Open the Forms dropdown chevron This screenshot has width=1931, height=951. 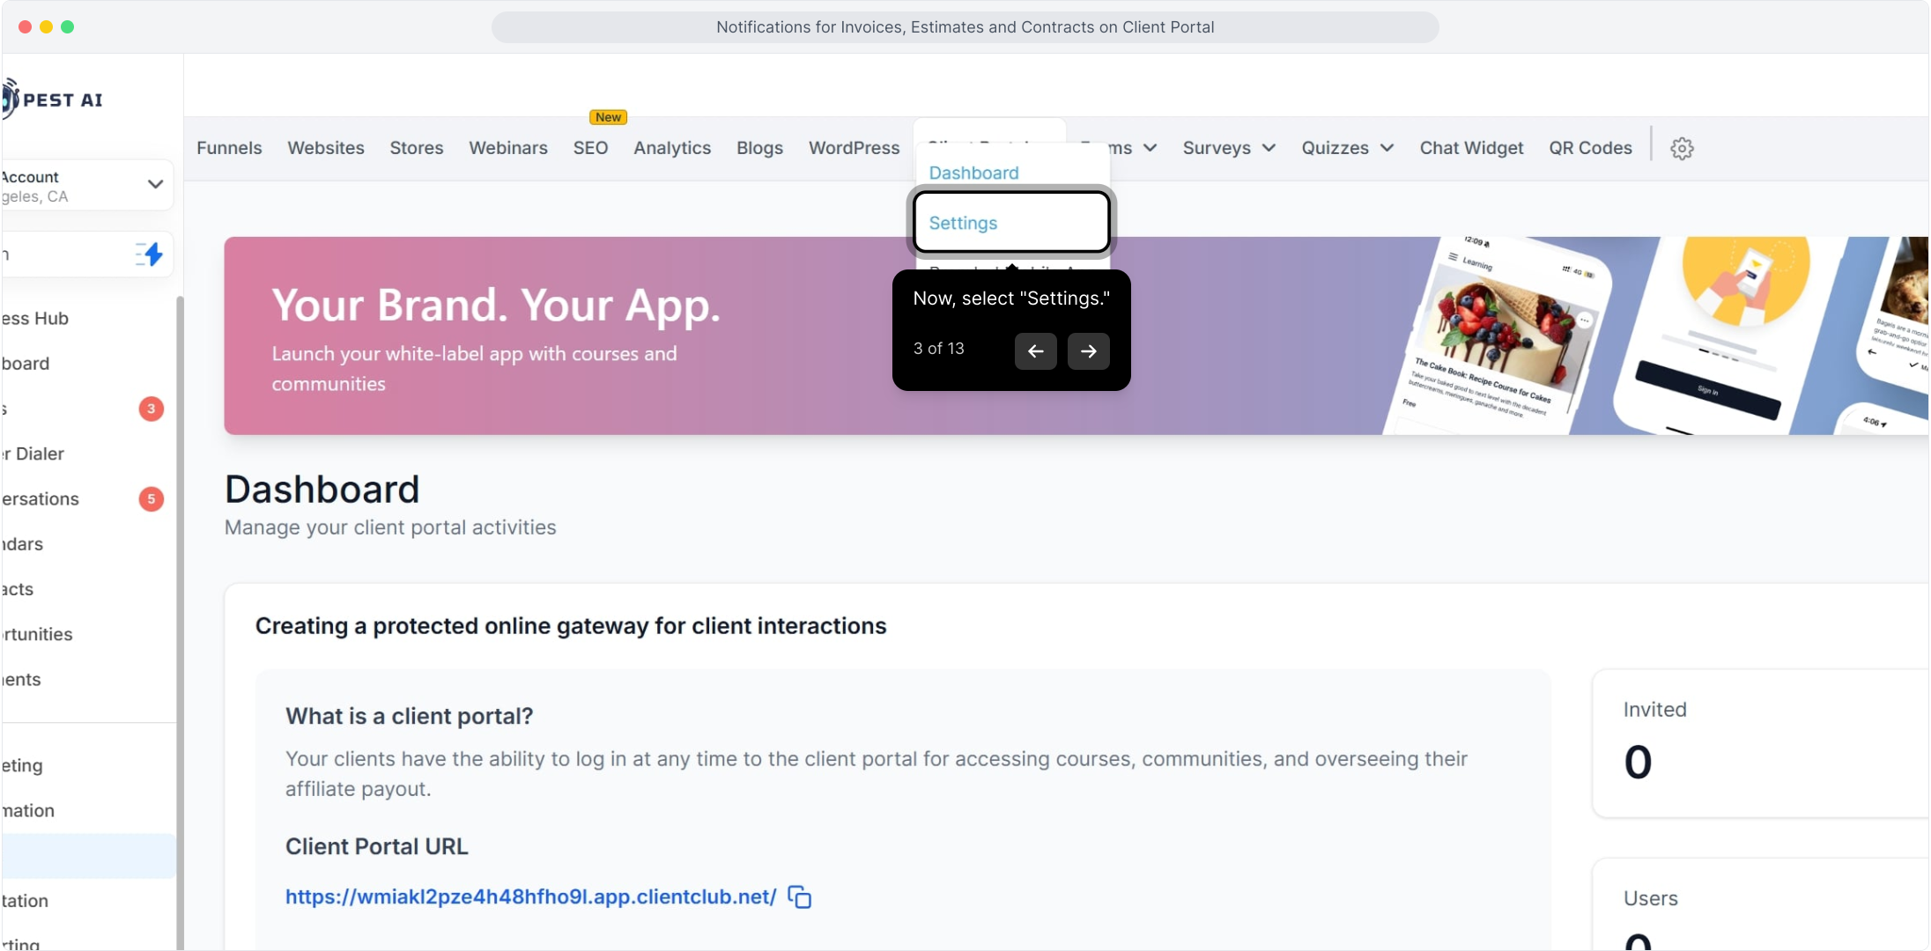click(x=1150, y=148)
